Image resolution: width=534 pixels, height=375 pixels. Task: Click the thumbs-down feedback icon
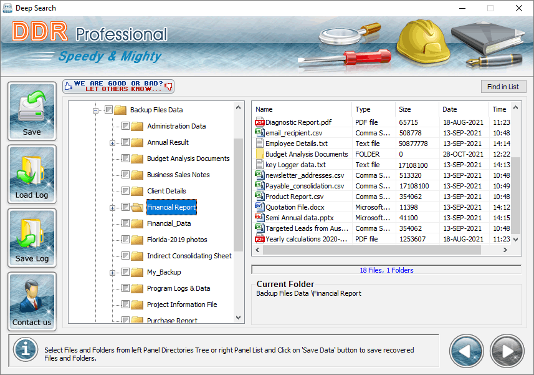coord(169,86)
